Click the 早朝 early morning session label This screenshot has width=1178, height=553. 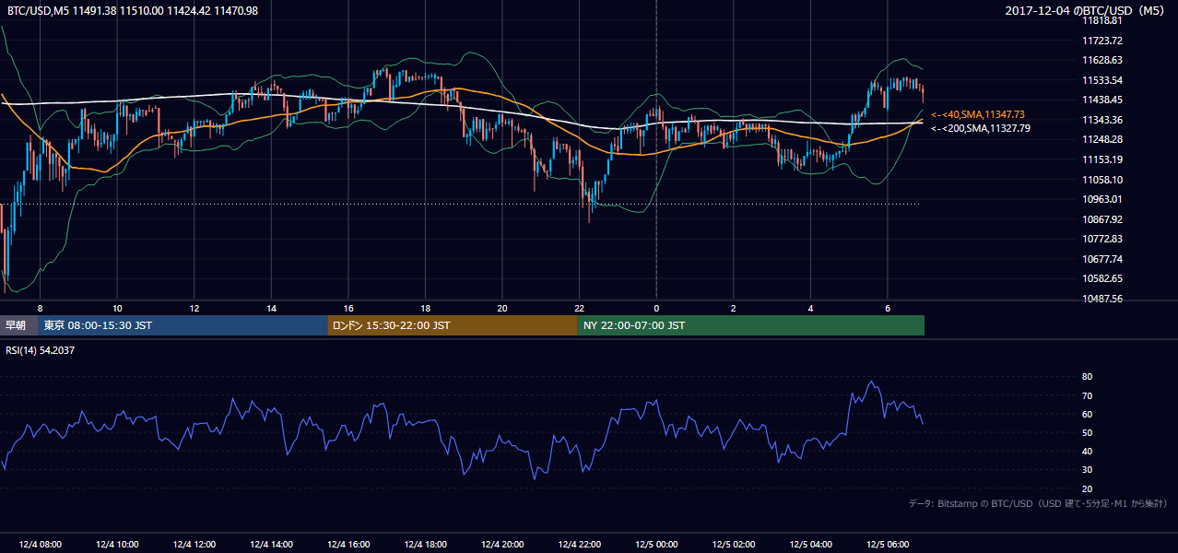click(x=18, y=325)
